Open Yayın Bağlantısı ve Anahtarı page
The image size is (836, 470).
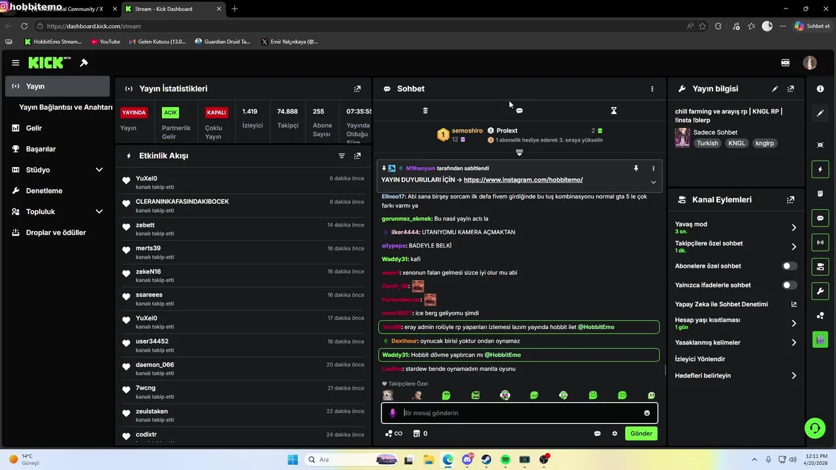pyautogui.click(x=65, y=107)
